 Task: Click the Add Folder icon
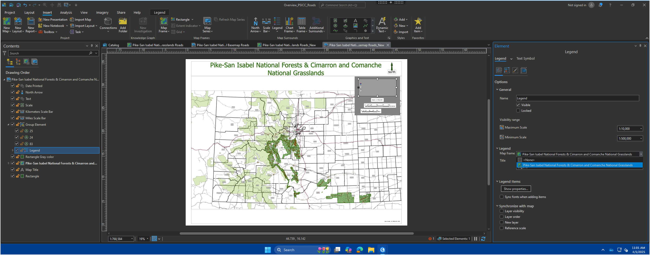pos(123,25)
